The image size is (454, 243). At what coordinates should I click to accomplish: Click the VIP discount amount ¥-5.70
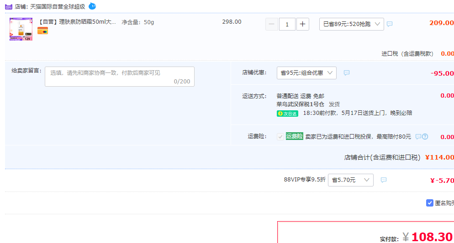coord(442,181)
